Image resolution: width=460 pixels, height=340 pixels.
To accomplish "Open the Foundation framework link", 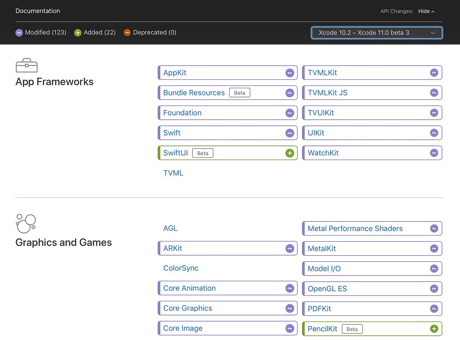I will point(182,113).
